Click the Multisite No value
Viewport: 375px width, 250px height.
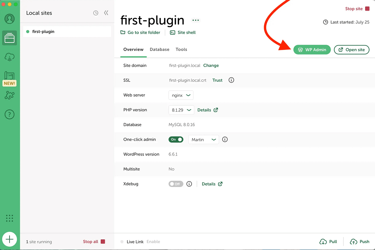[x=171, y=169]
